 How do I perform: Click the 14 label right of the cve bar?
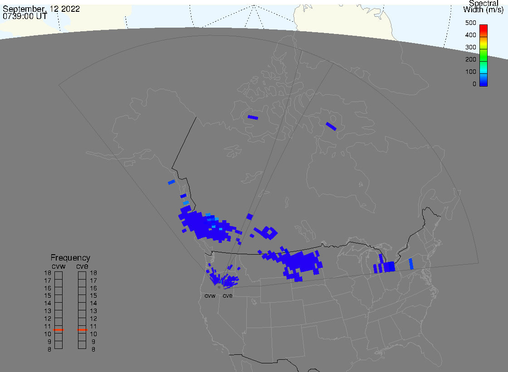click(93, 304)
